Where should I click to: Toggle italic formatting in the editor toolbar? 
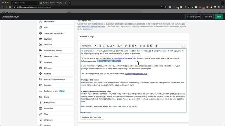pos(104,46)
